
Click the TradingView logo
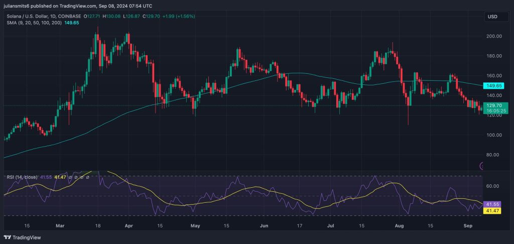(x=22, y=237)
